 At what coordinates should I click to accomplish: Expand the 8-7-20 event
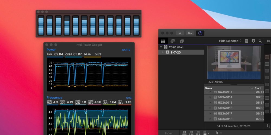[163, 52]
